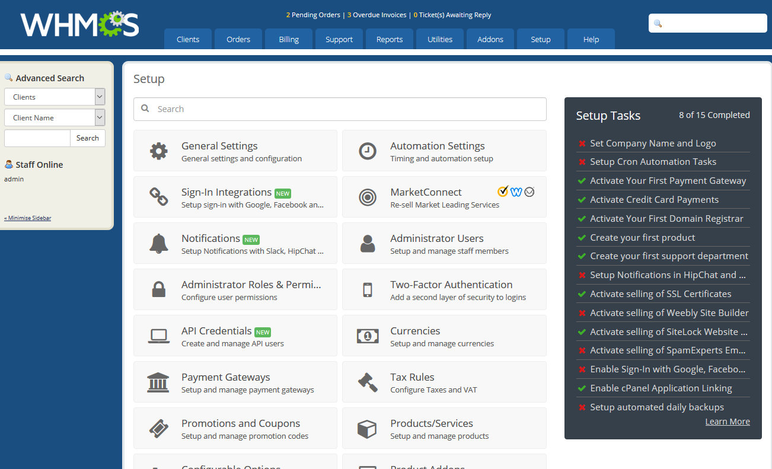The height and width of the screenshot is (469, 772).
Task: Click the red X beside Set Company Name
Action: pos(582,143)
